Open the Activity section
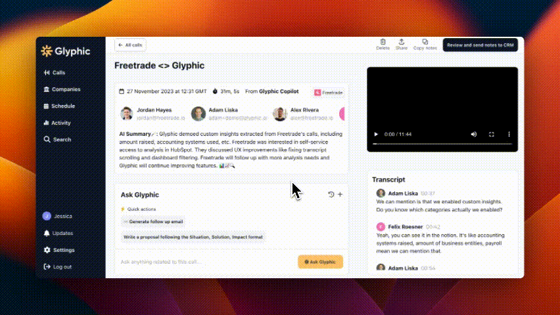 click(57, 123)
